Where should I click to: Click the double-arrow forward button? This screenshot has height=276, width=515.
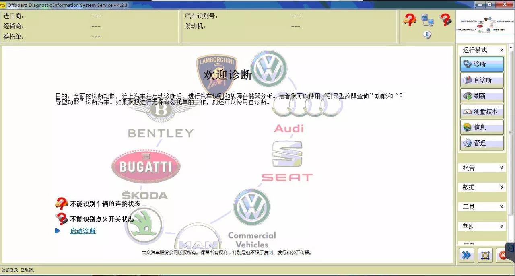click(467, 255)
